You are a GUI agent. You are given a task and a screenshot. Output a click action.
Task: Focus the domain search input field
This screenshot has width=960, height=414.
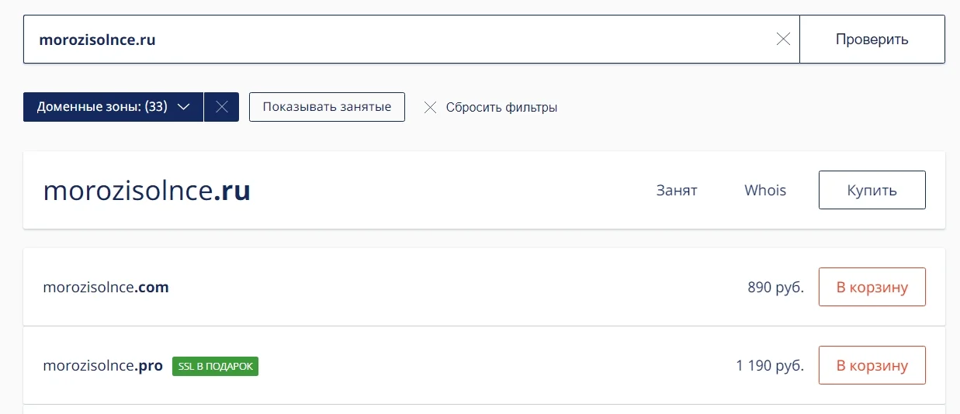[x=388, y=40]
